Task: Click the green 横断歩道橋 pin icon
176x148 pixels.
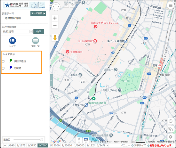Action: (11, 61)
